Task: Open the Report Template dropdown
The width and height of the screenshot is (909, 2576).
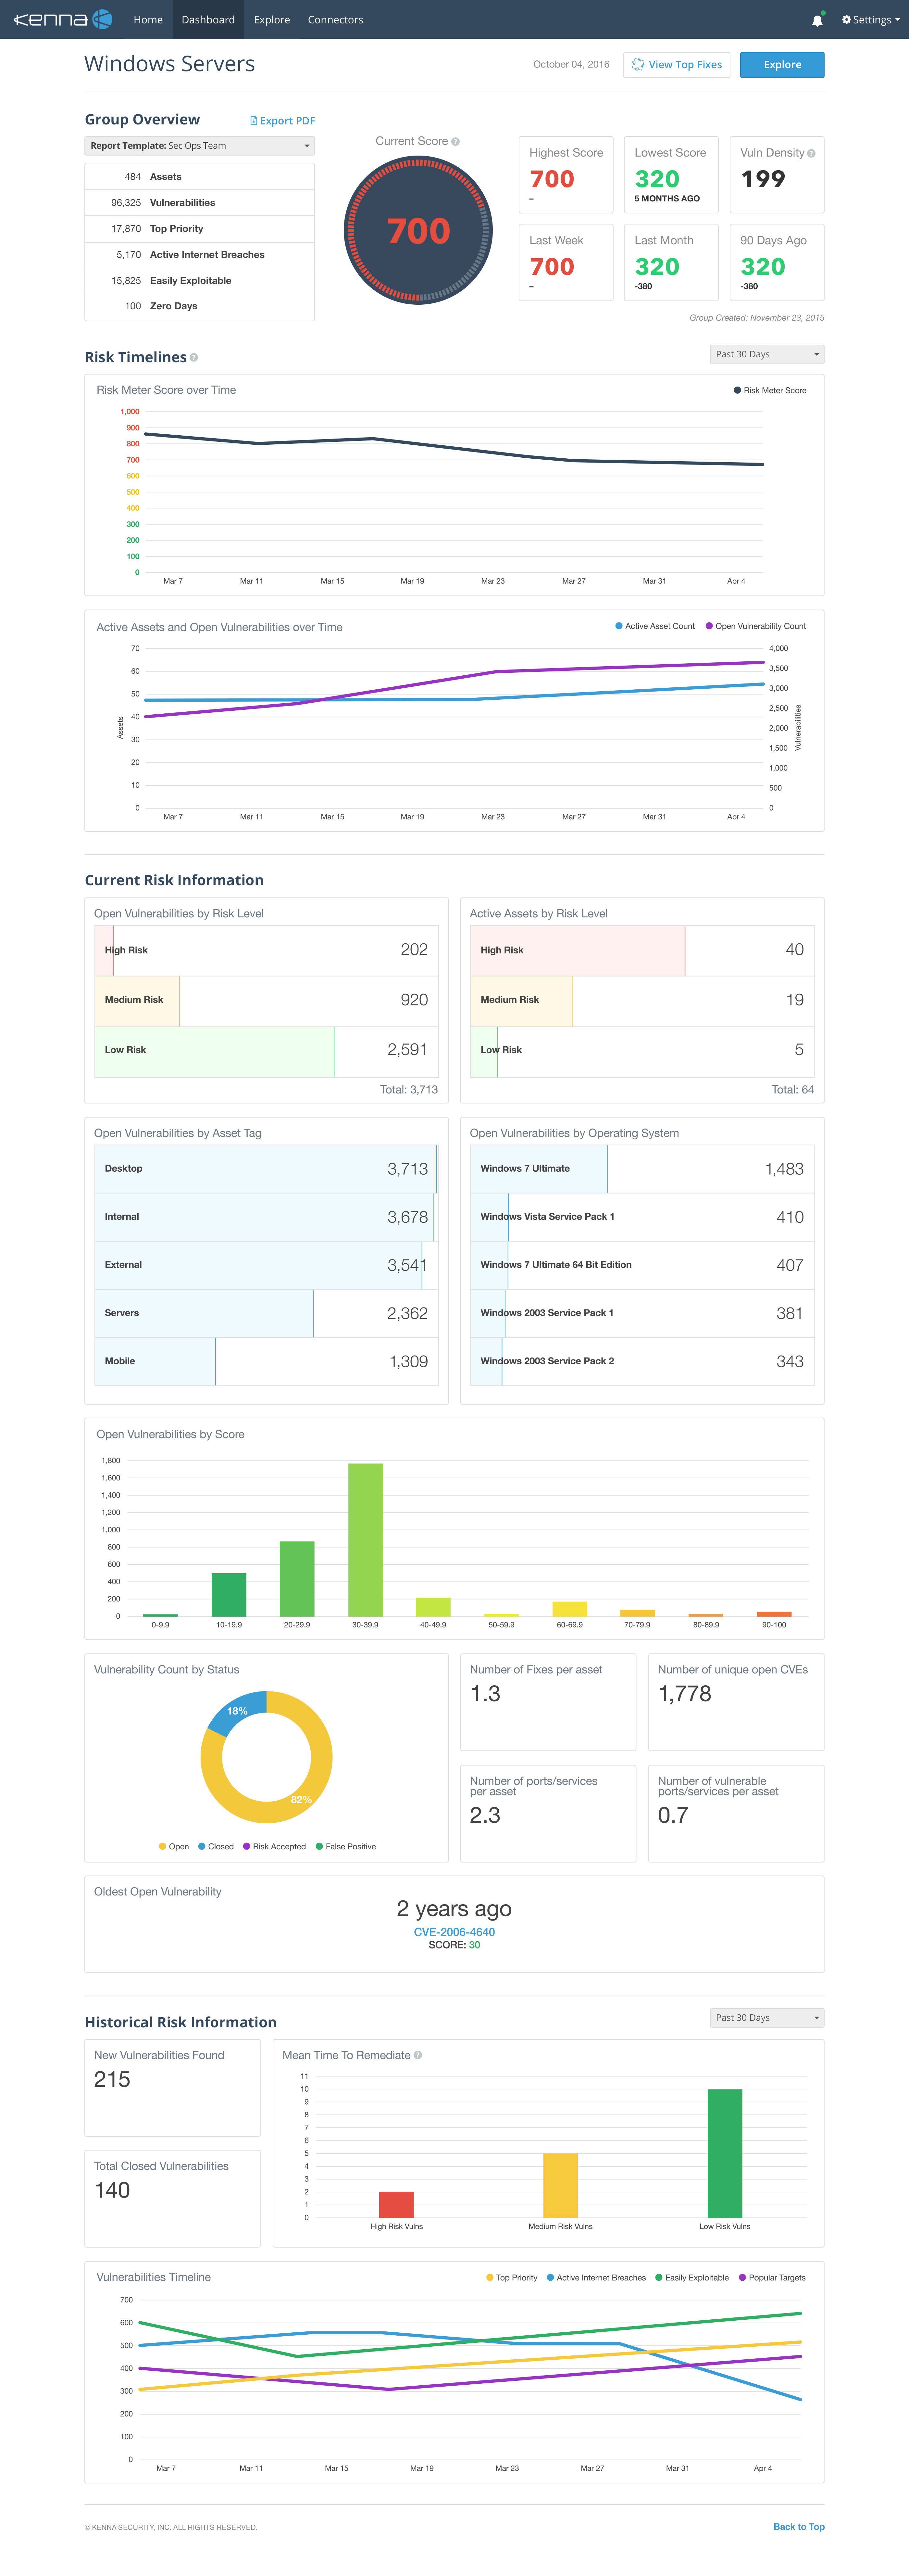Action: point(200,146)
